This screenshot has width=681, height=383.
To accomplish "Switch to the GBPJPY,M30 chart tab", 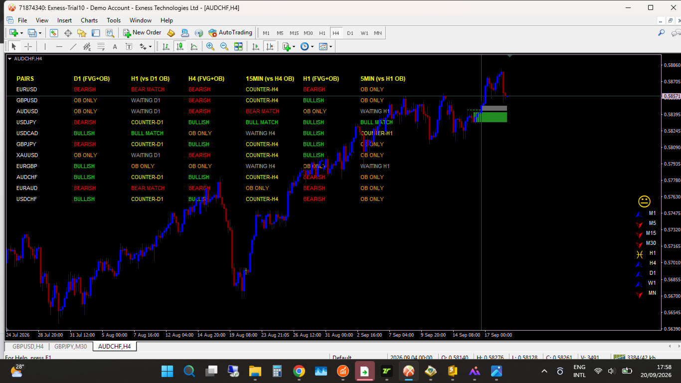I will click(71, 346).
